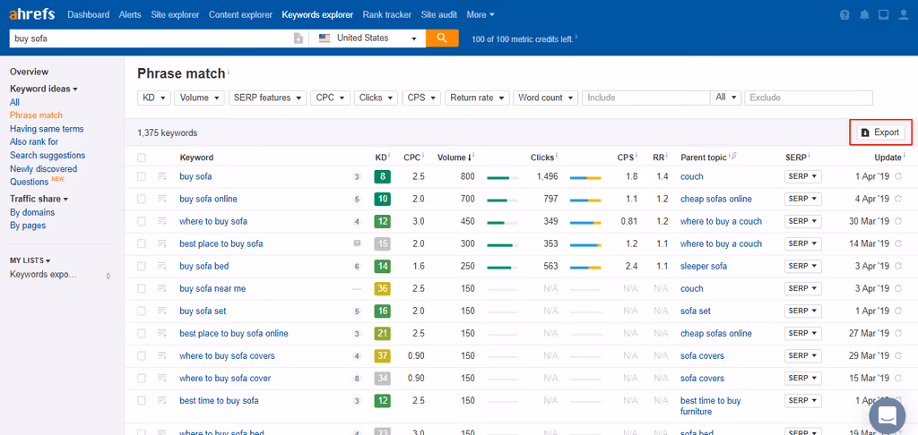This screenshot has width=918, height=435.
Task: Open the CPC filter dropdown
Action: point(331,98)
